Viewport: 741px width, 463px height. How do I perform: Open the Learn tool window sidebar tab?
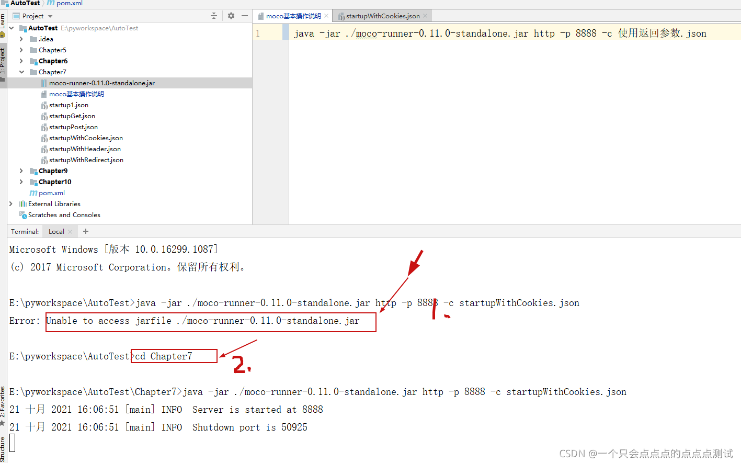(3, 24)
